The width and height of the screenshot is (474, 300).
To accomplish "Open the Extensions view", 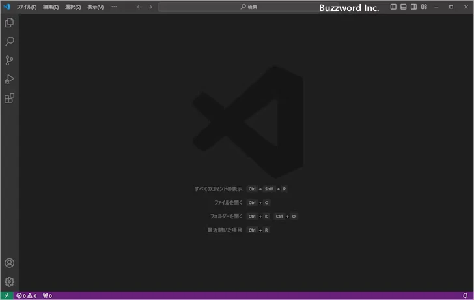I will pyautogui.click(x=9, y=98).
